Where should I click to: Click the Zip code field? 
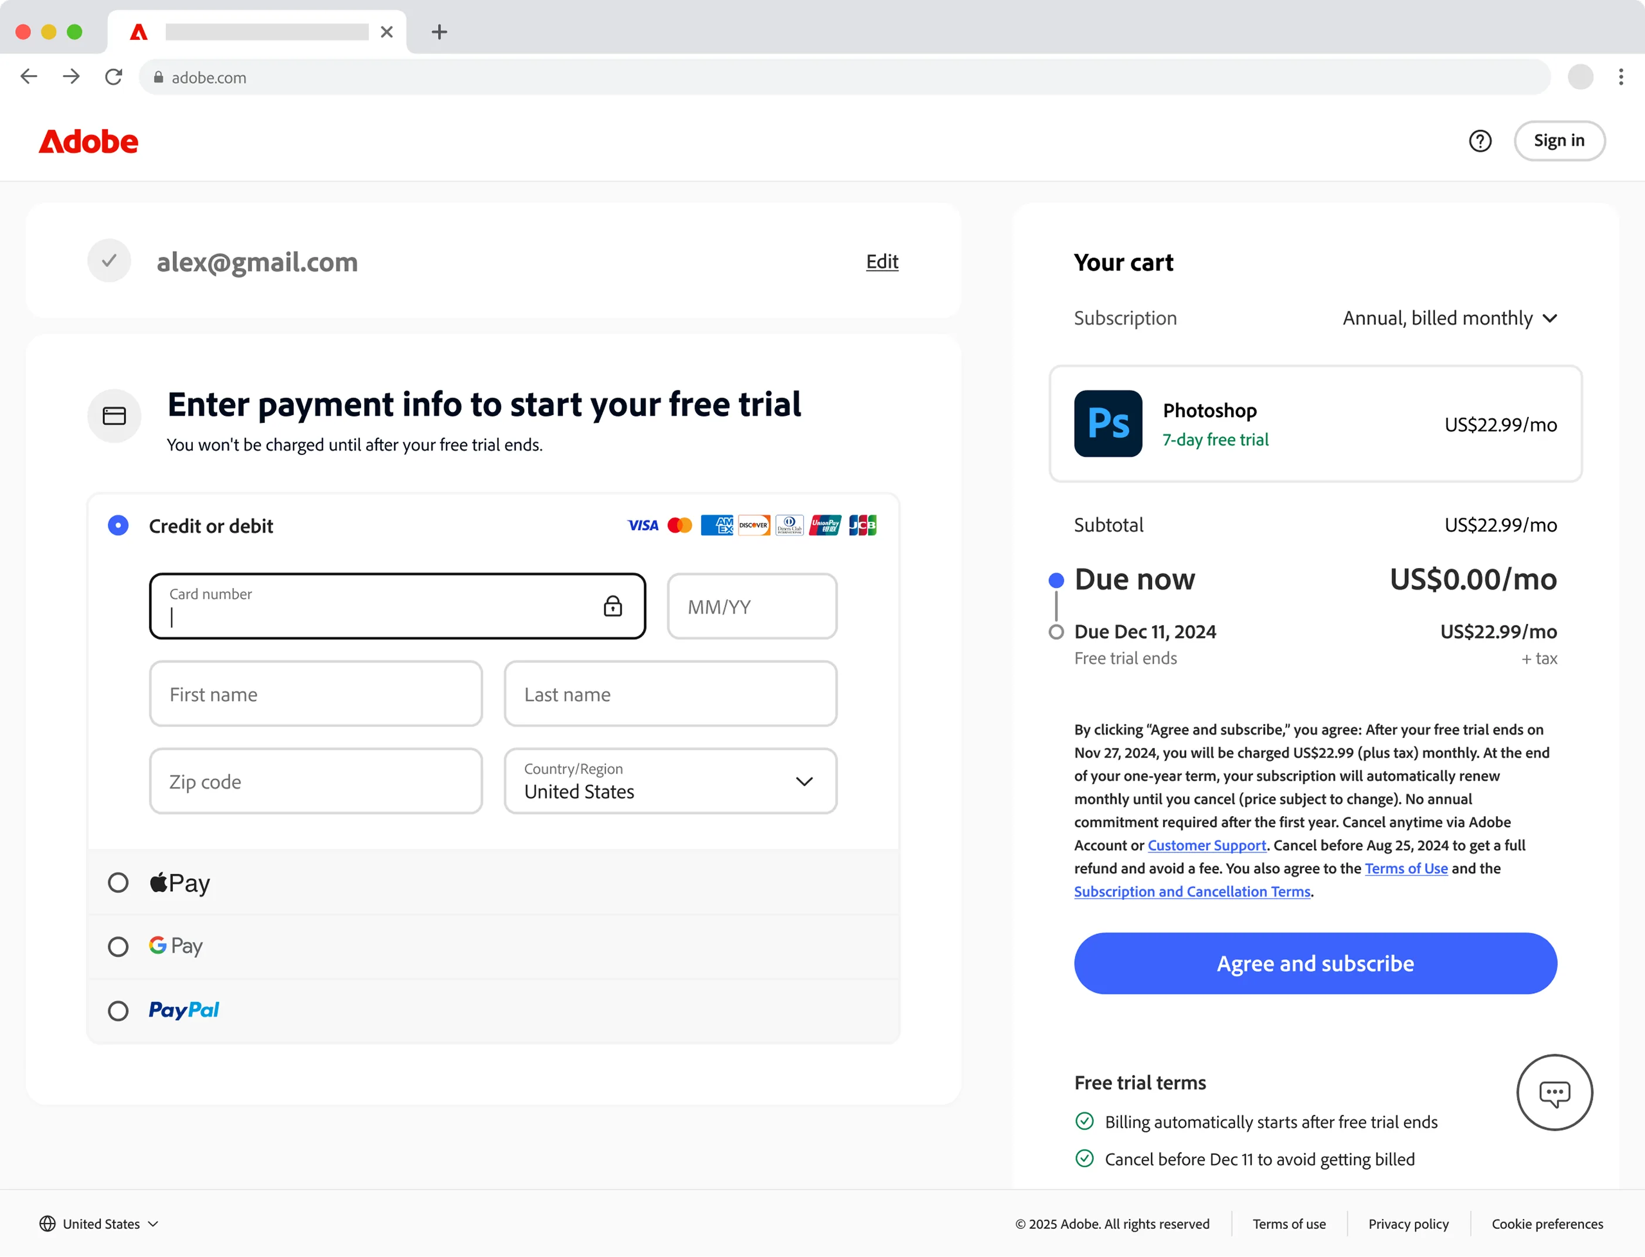(x=315, y=781)
